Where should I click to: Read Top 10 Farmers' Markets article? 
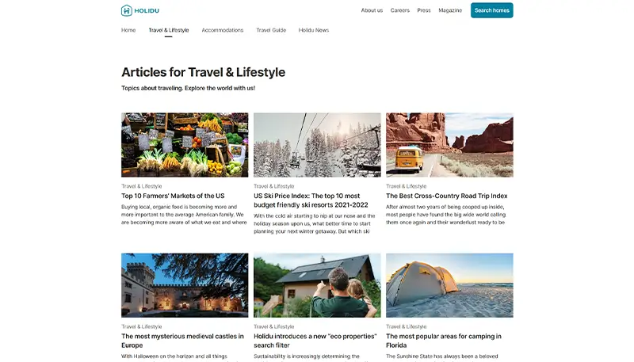[173, 196]
